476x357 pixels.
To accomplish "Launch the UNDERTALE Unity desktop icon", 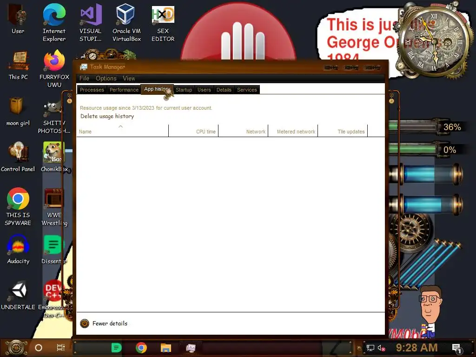I will point(18,296).
